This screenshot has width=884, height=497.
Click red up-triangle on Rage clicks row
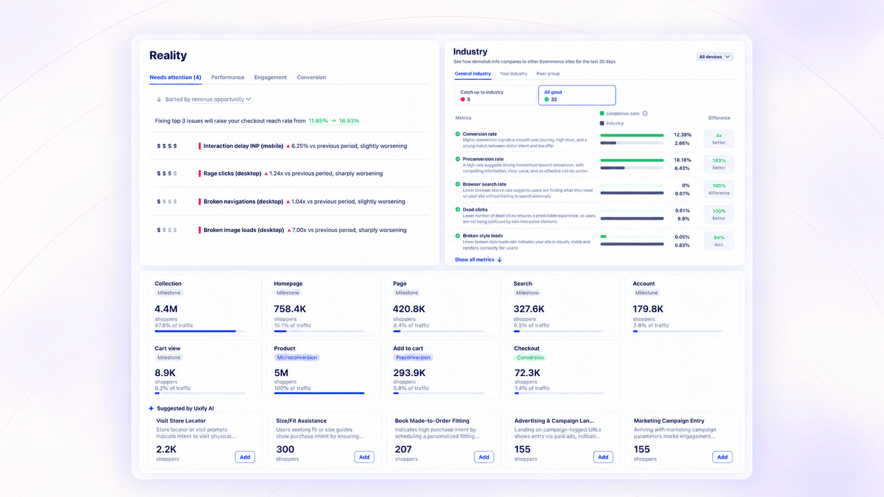click(266, 174)
